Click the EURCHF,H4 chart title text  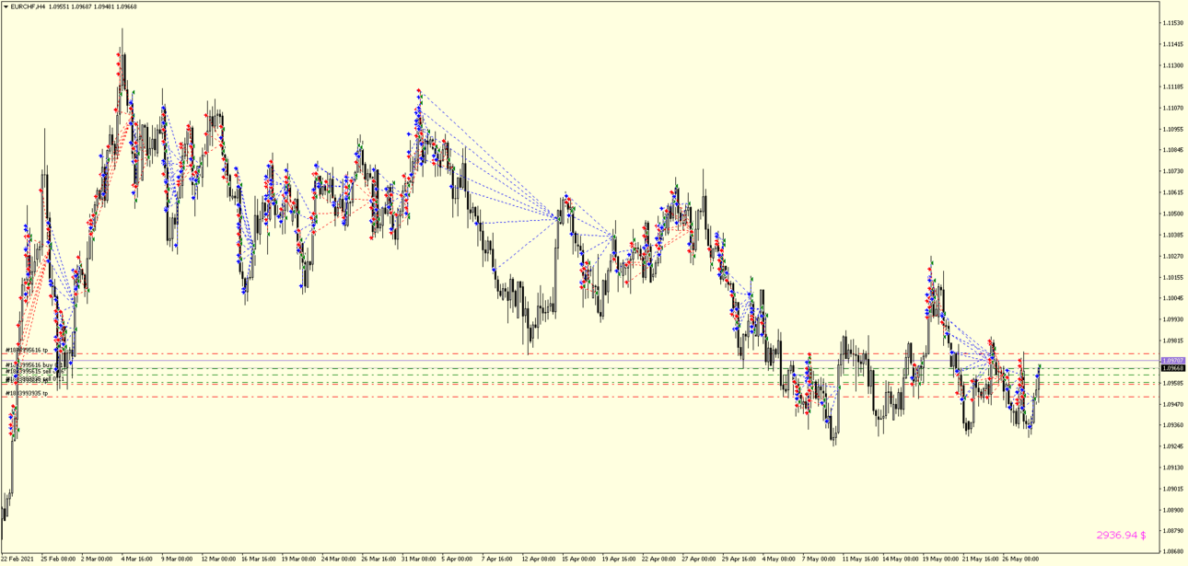coord(28,6)
